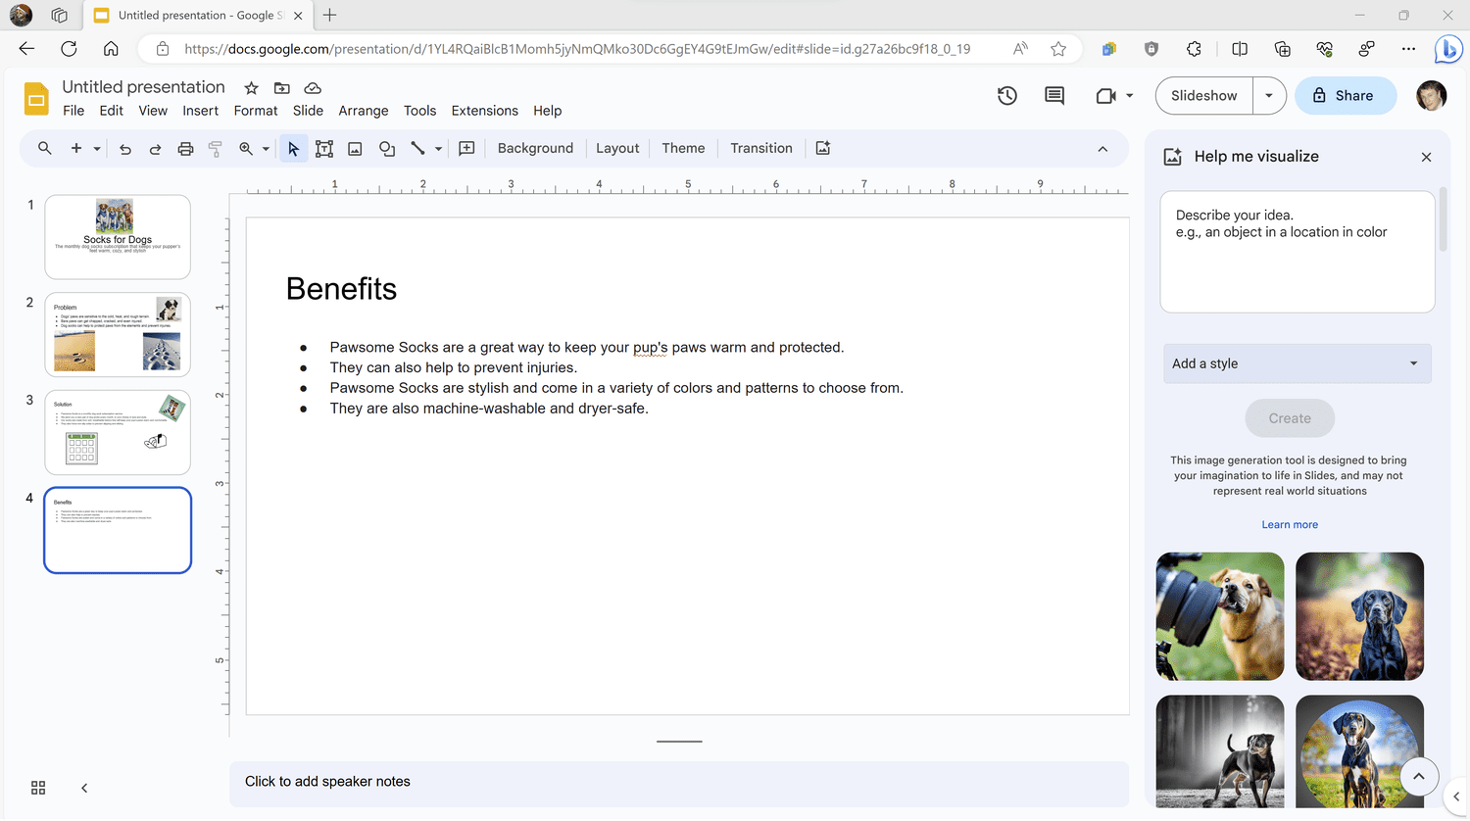
Task: Click the Insert image icon
Action: tap(355, 149)
